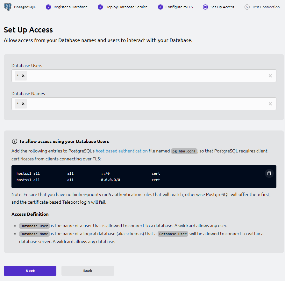Viewport: 285px width, 281px height.
Task: Click the Configure mTLS step label
Action: click(x=179, y=7)
